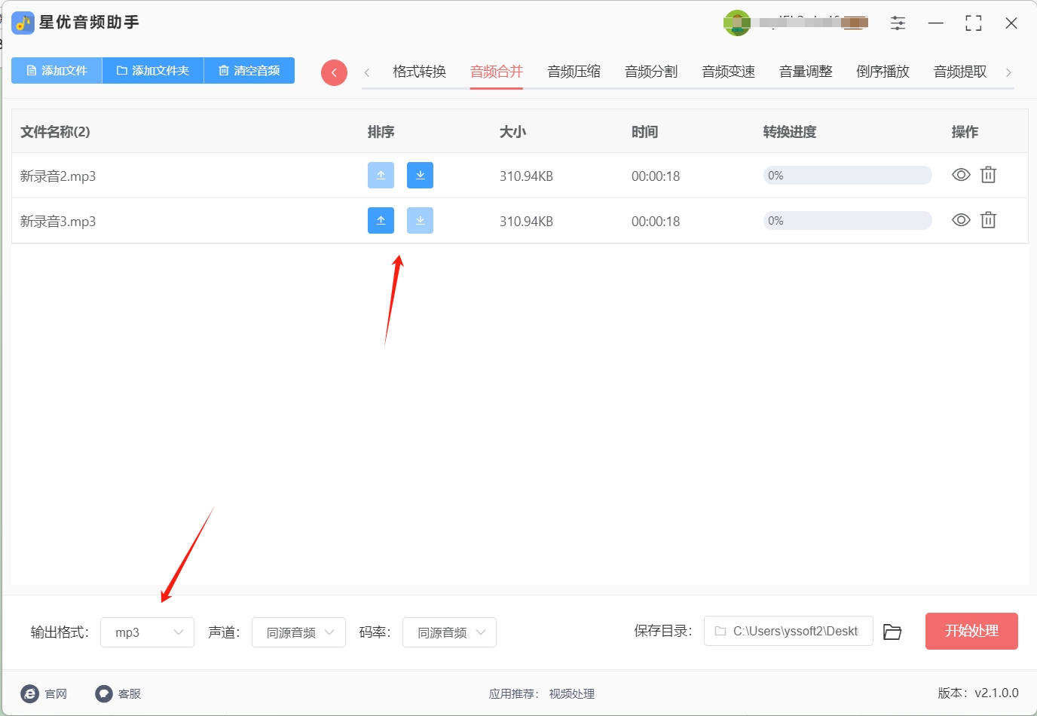Click the 清空音频 button
The width and height of the screenshot is (1037, 716).
tap(249, 70)
